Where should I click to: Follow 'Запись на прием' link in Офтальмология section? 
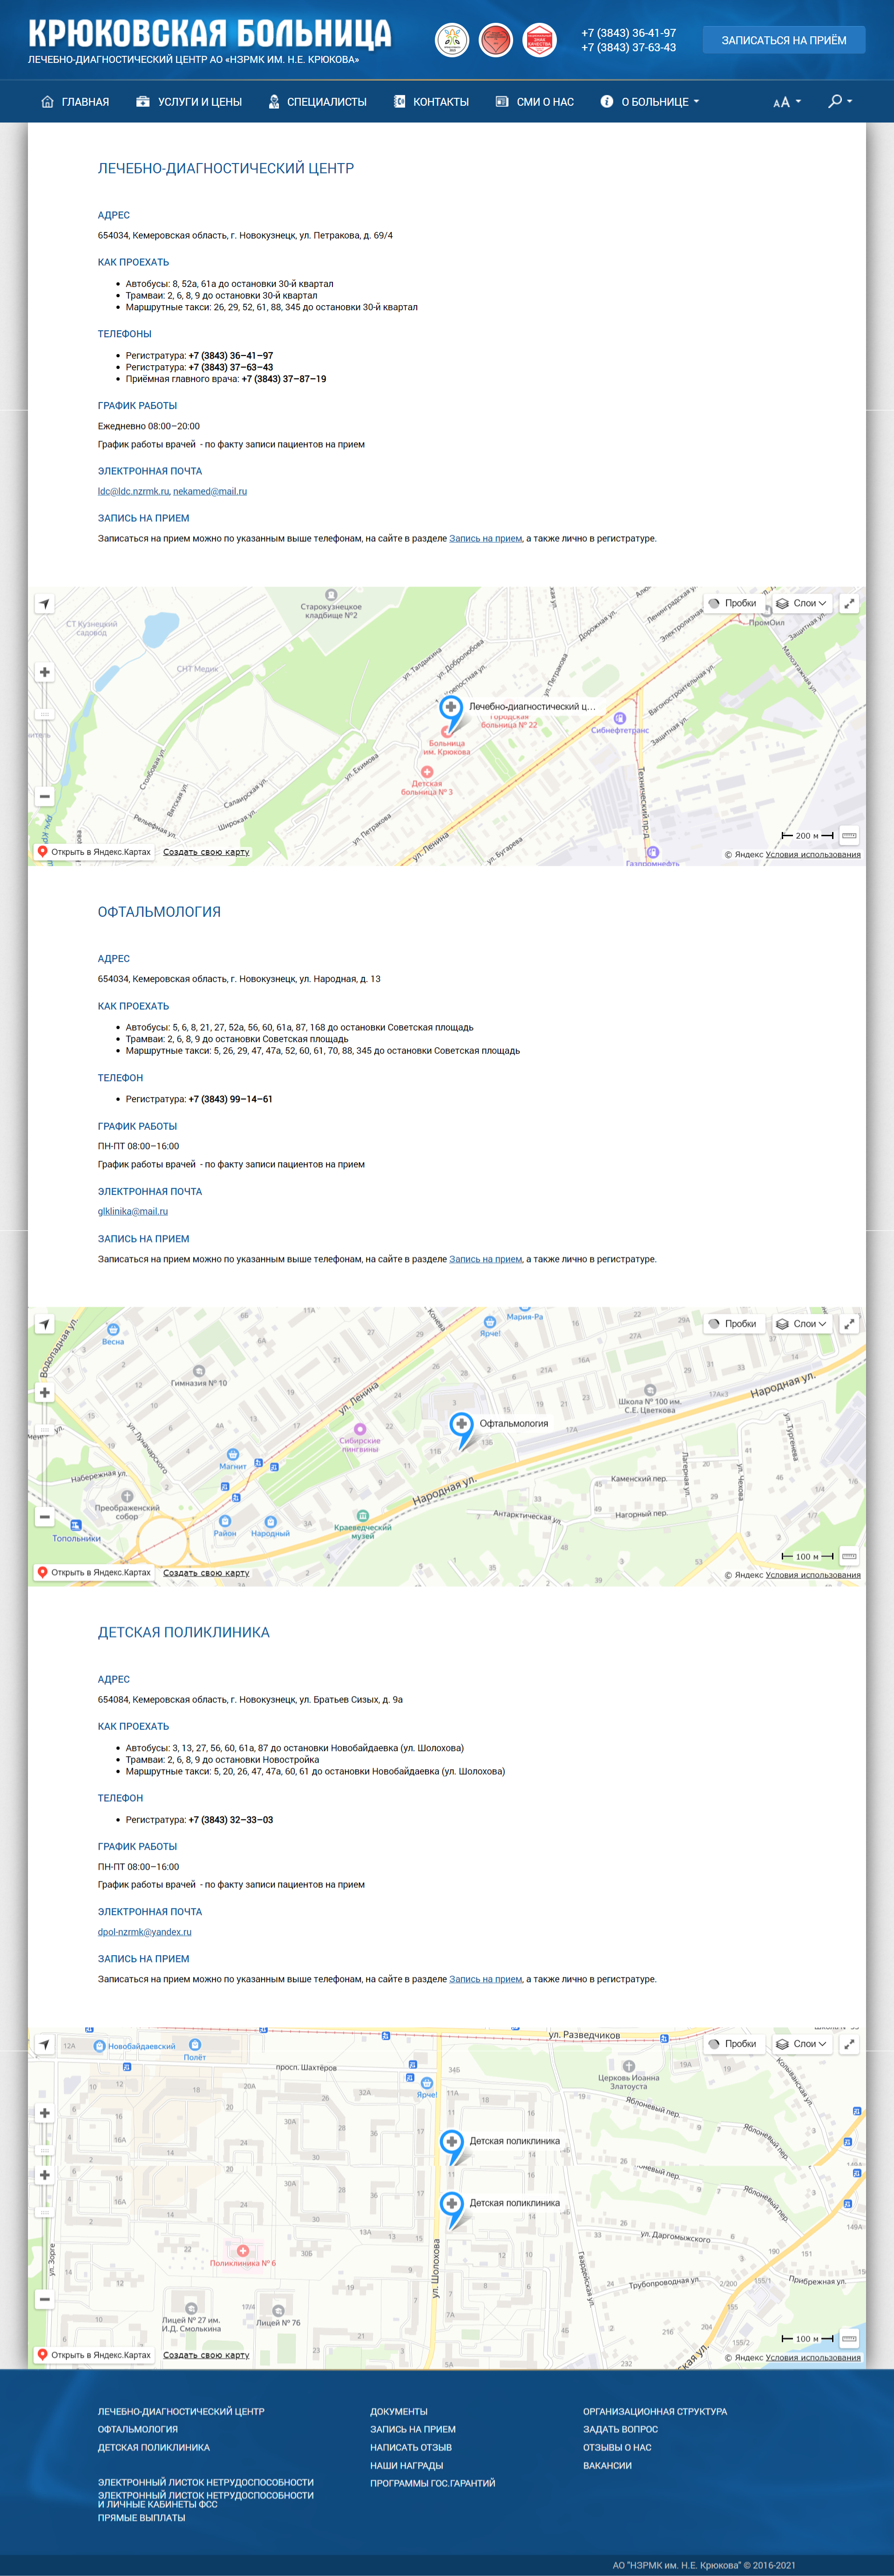coord(486,1259)
